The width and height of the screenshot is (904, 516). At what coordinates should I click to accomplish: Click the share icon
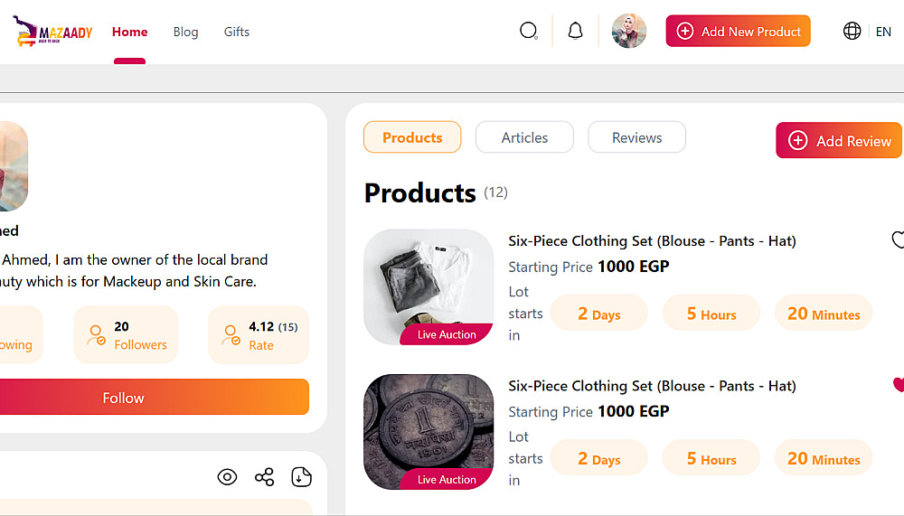[x=264, y=476]
